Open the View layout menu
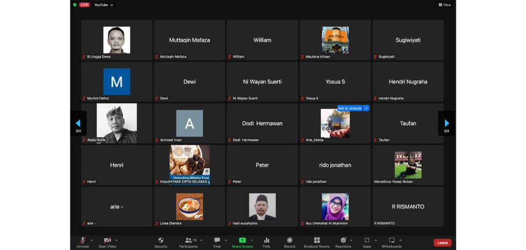Image resolution: width=526 pixels, height=250 pixels. (x=445, y=5)
